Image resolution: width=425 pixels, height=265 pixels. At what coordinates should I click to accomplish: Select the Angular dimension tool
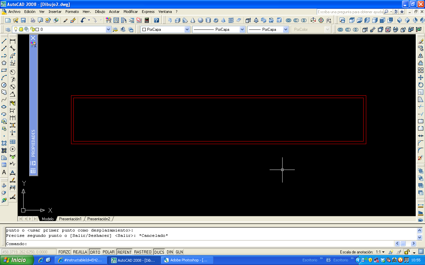tap(13, 94)
